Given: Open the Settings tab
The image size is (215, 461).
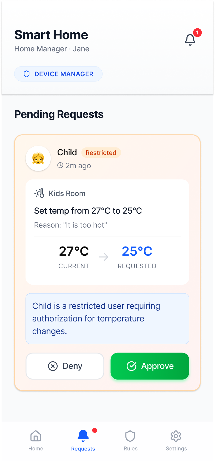Looking at the screenshot, I should 176,440.
